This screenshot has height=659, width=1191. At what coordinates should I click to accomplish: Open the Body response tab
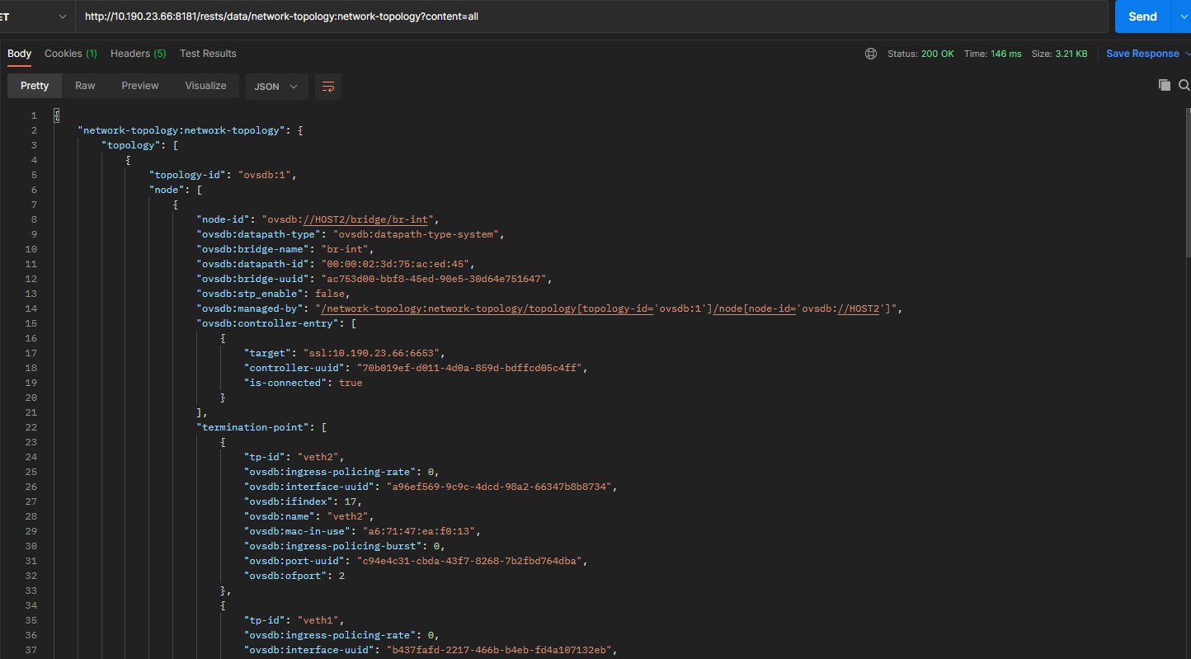[x=19, y=54]
